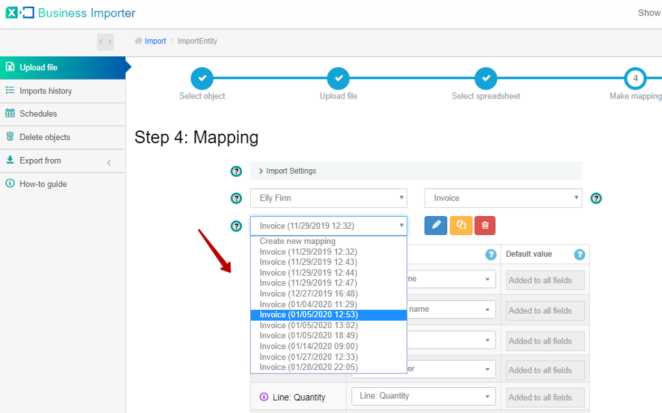Expand the Import Settings section
Viewport: 662px width, 413px height.
point(416,171)
